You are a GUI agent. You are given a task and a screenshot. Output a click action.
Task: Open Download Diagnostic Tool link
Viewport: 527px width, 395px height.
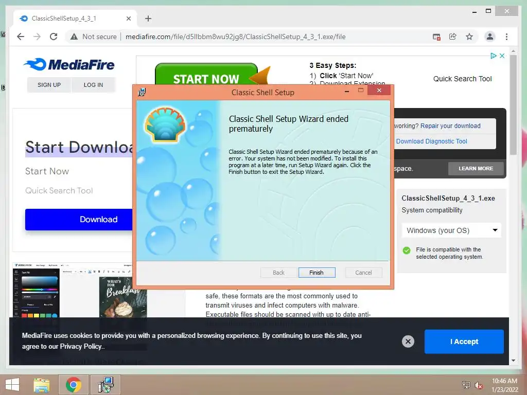click(x=432, y=141)
